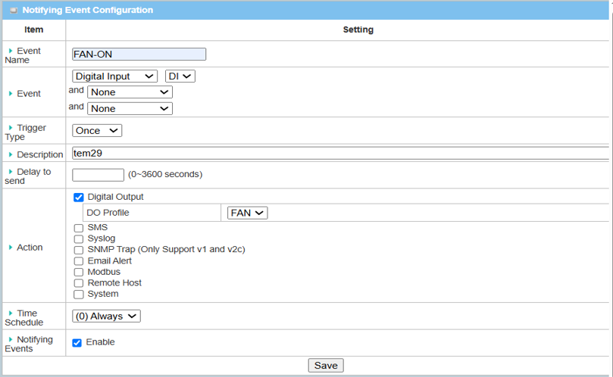Open the DI source dropdown
This screenshot has height=377, width=613.
point(180,76)
